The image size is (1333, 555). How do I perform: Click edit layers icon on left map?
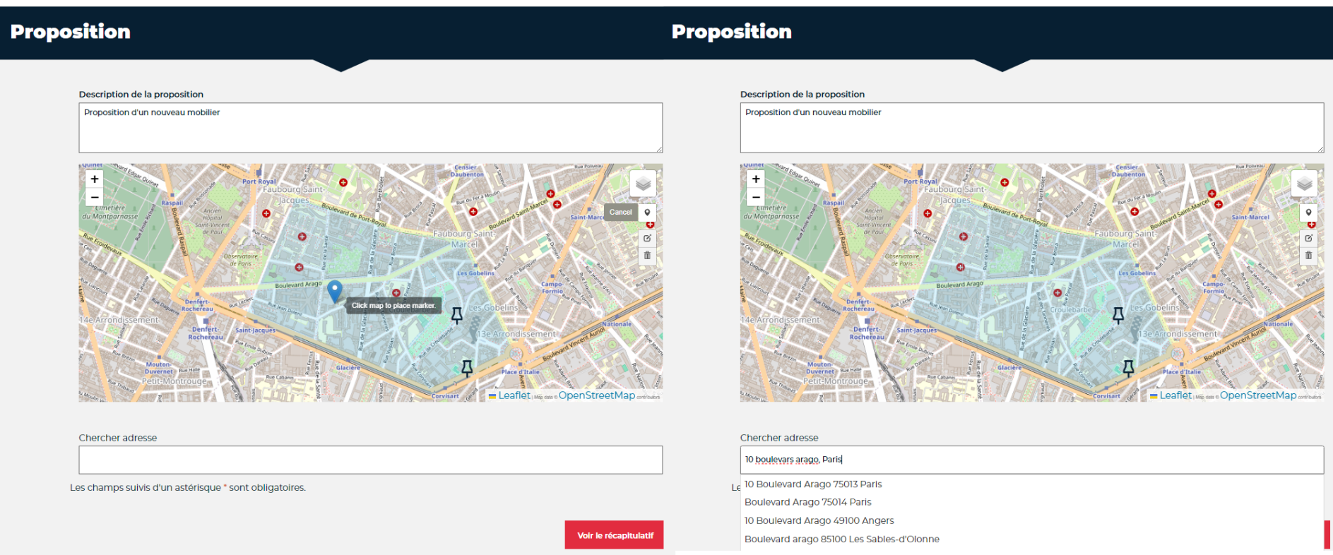(647, 239)
